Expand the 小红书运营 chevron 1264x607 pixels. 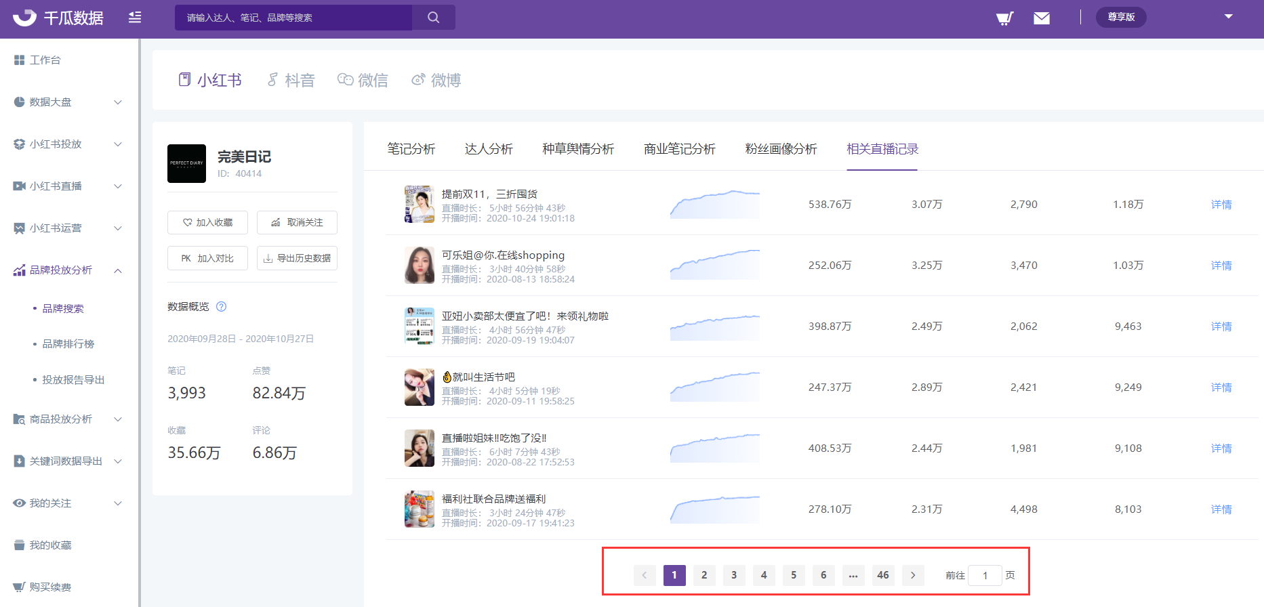[118, 228]
